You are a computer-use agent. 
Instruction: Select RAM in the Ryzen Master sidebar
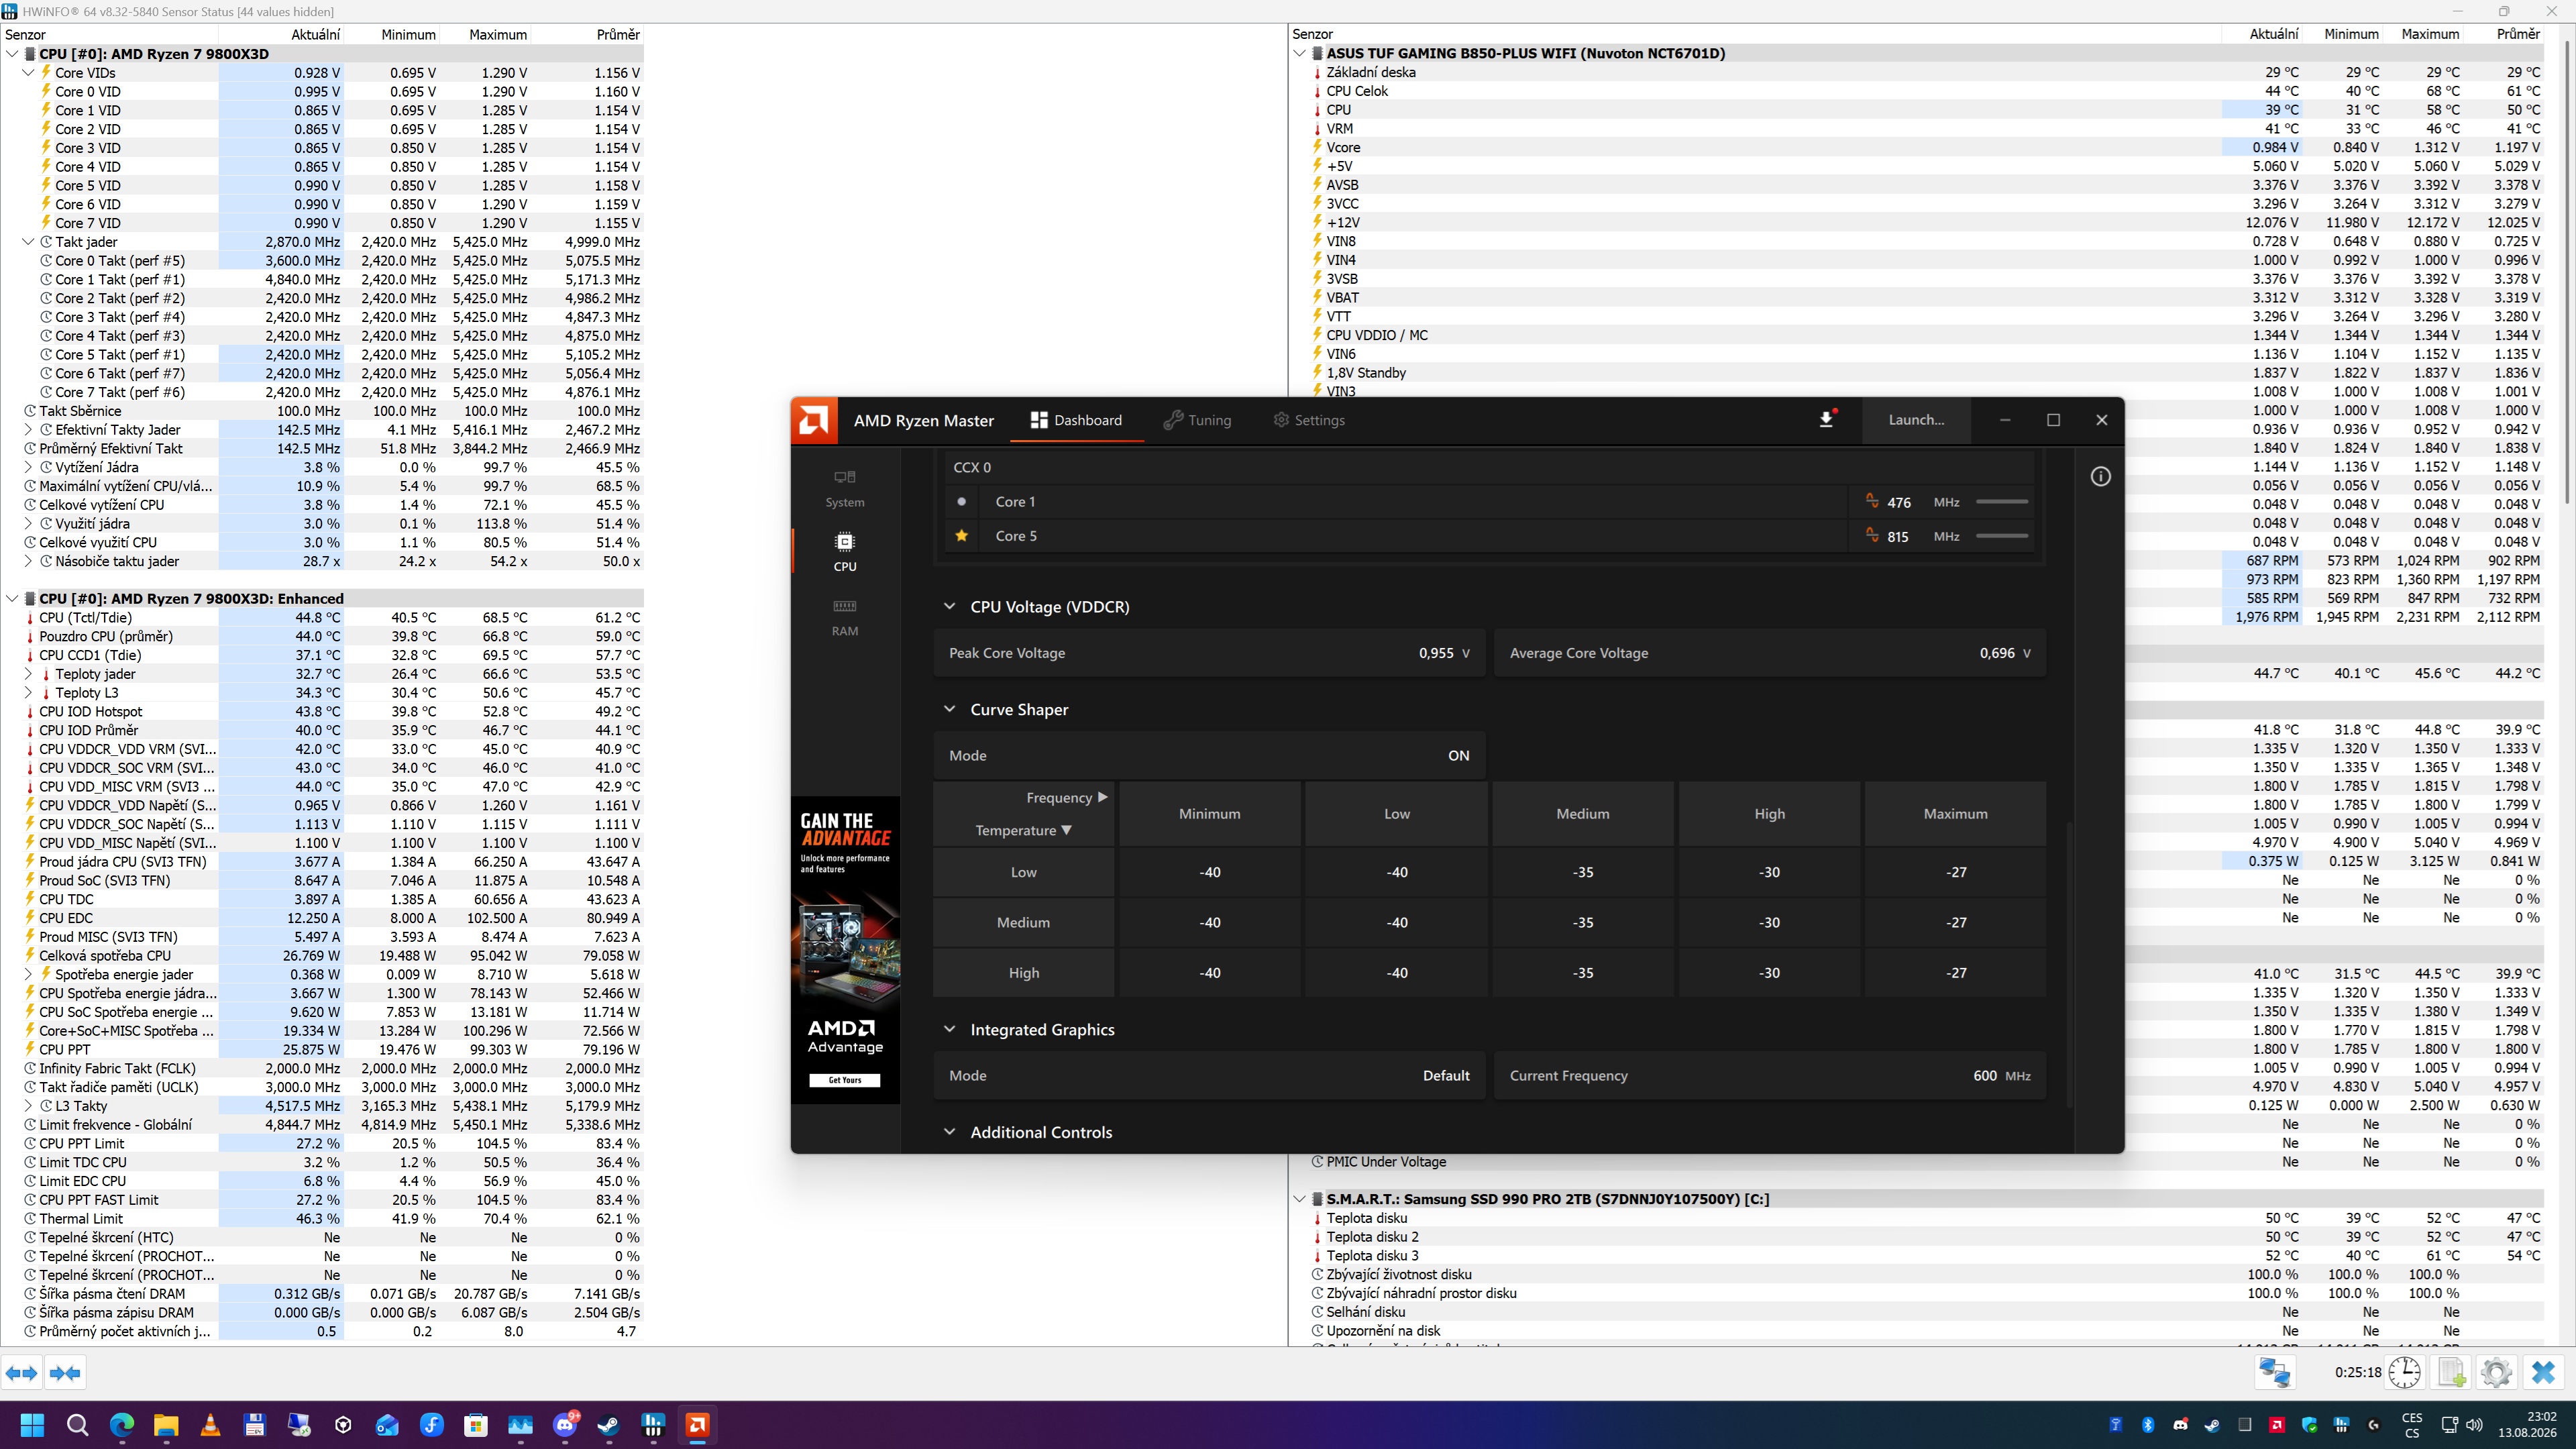[845, 617]
